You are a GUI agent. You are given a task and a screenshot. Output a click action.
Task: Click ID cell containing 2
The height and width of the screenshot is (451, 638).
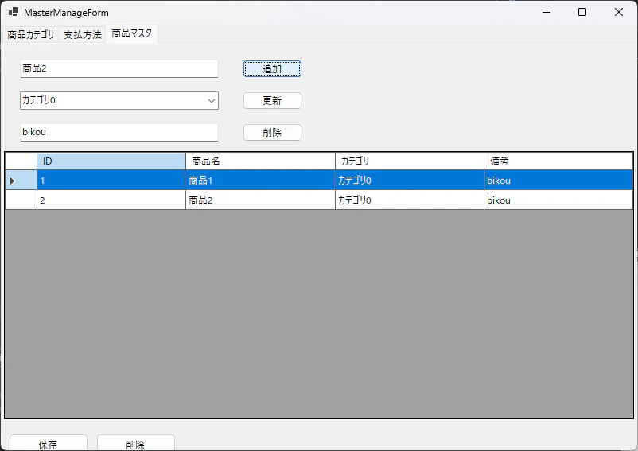tap(111, 200)
